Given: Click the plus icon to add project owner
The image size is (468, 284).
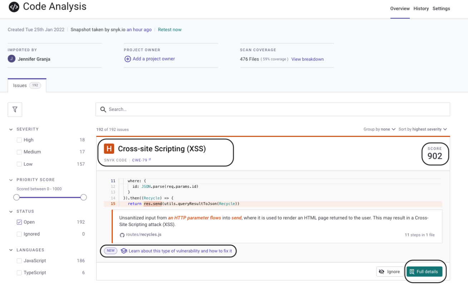Looking at the screenshot, I should pyautogui.click(x=128, y=59).
